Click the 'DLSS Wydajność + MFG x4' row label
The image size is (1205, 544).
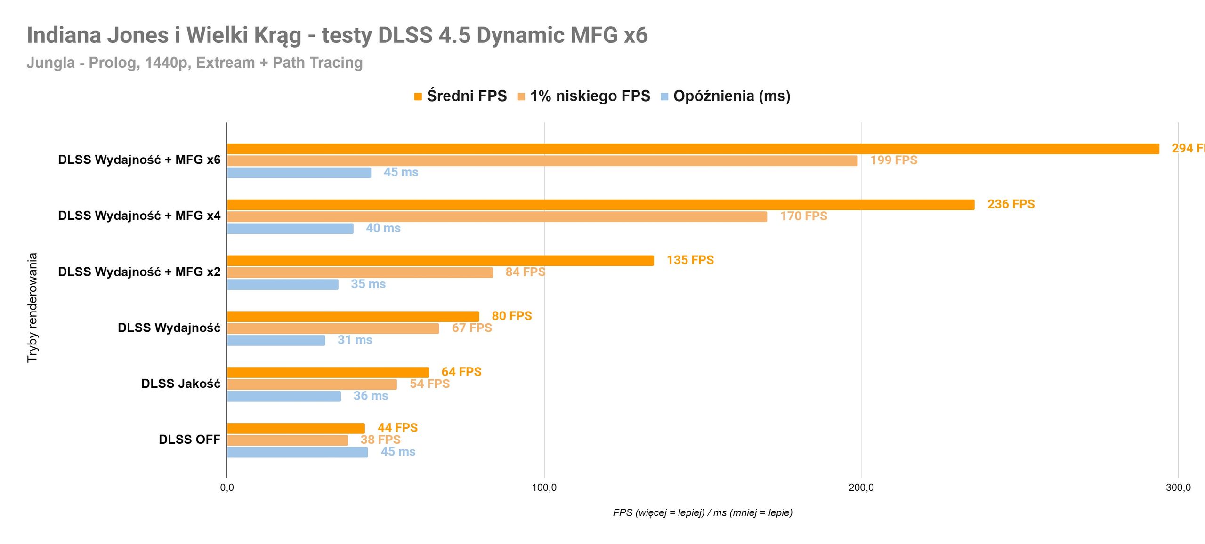(139, 216)
